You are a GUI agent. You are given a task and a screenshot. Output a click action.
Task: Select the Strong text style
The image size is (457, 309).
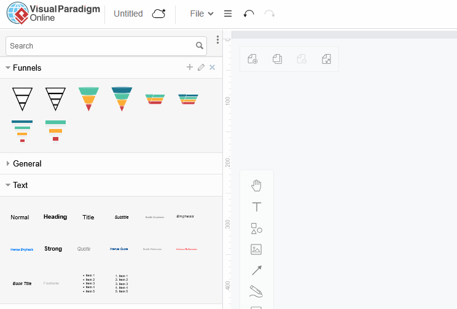tap(53, 249)
